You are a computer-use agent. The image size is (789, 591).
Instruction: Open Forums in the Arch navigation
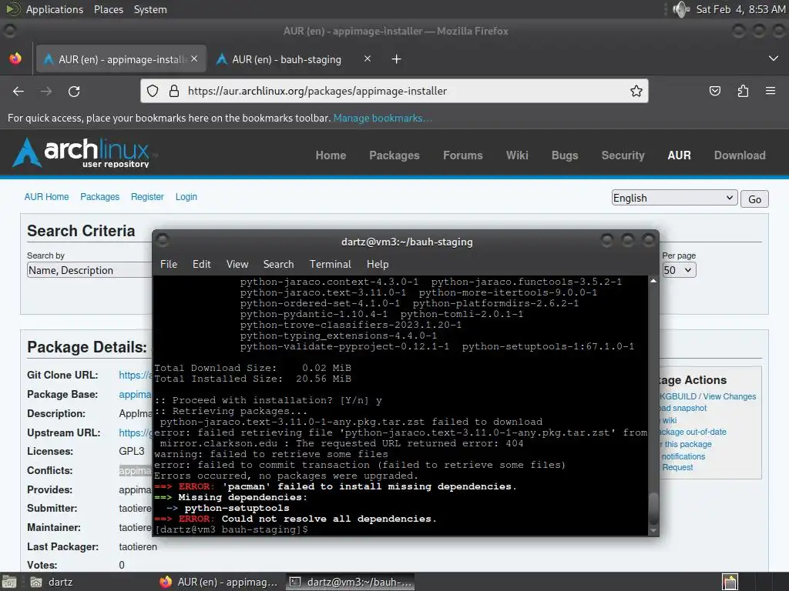pos(462,155)
